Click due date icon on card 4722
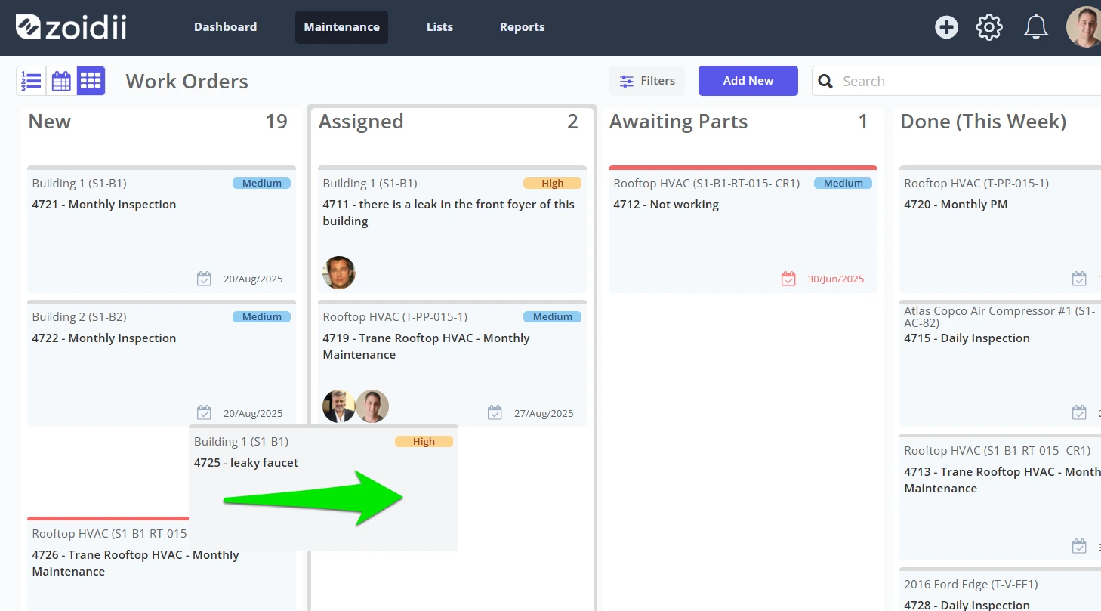 pos(204,412)
